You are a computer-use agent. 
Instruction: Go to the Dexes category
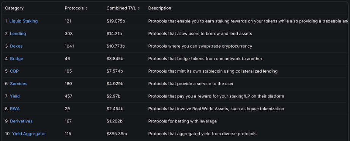click(16, 46)
